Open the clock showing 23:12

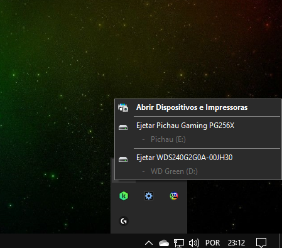(236, 243)
